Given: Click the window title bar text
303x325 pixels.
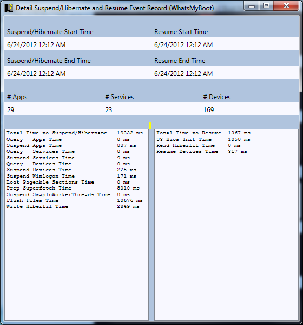Looking at the screenshot, I should point(115,8).
